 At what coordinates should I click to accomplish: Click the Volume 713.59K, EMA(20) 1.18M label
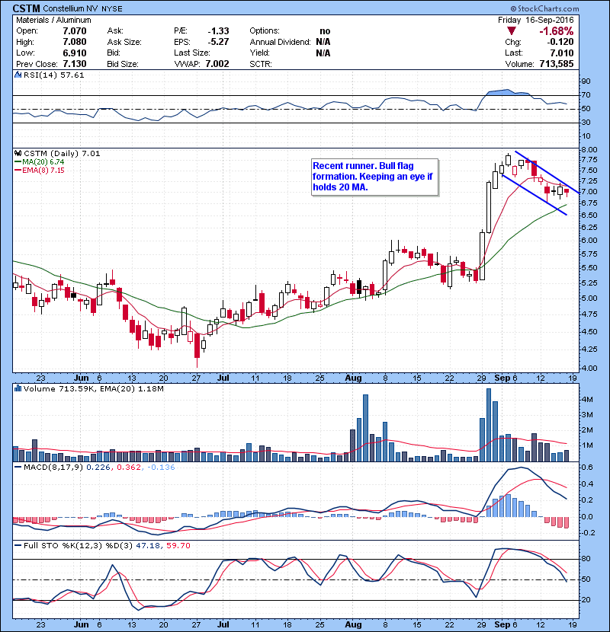pyautogui.click(x=94, y=388)
